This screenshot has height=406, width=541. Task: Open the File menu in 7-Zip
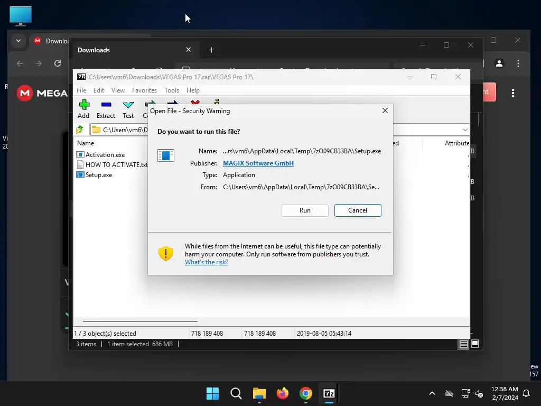pyautogui.click(x=81, y=90)
